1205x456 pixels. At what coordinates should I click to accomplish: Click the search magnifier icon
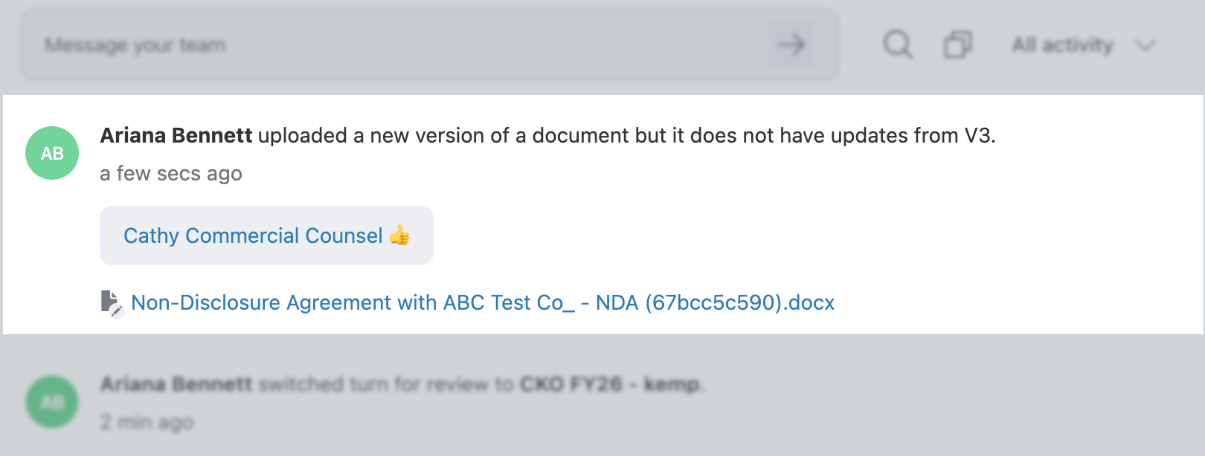point(898,45)
